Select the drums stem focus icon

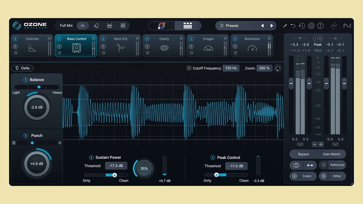tap(109, 26)
